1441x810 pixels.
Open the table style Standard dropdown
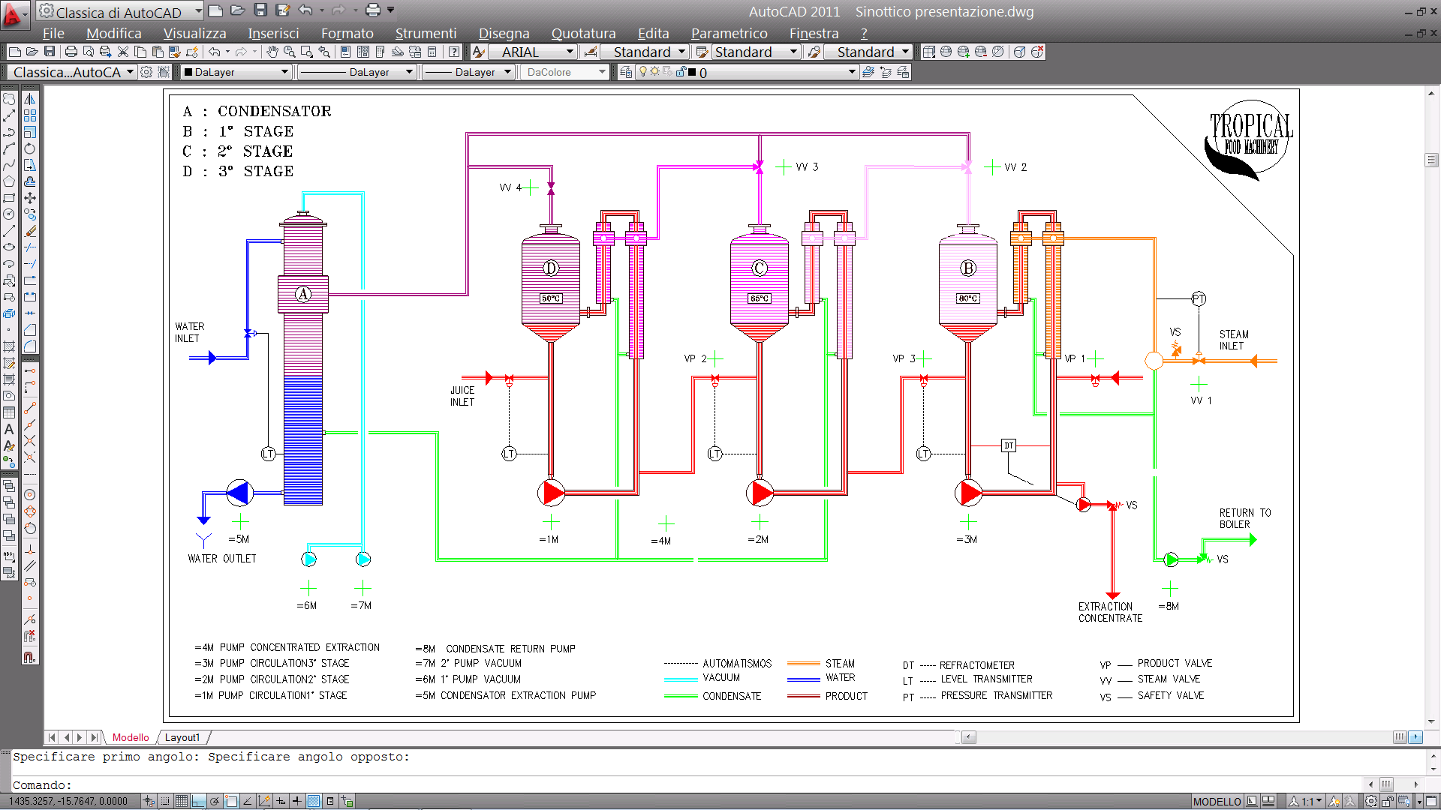756,52
